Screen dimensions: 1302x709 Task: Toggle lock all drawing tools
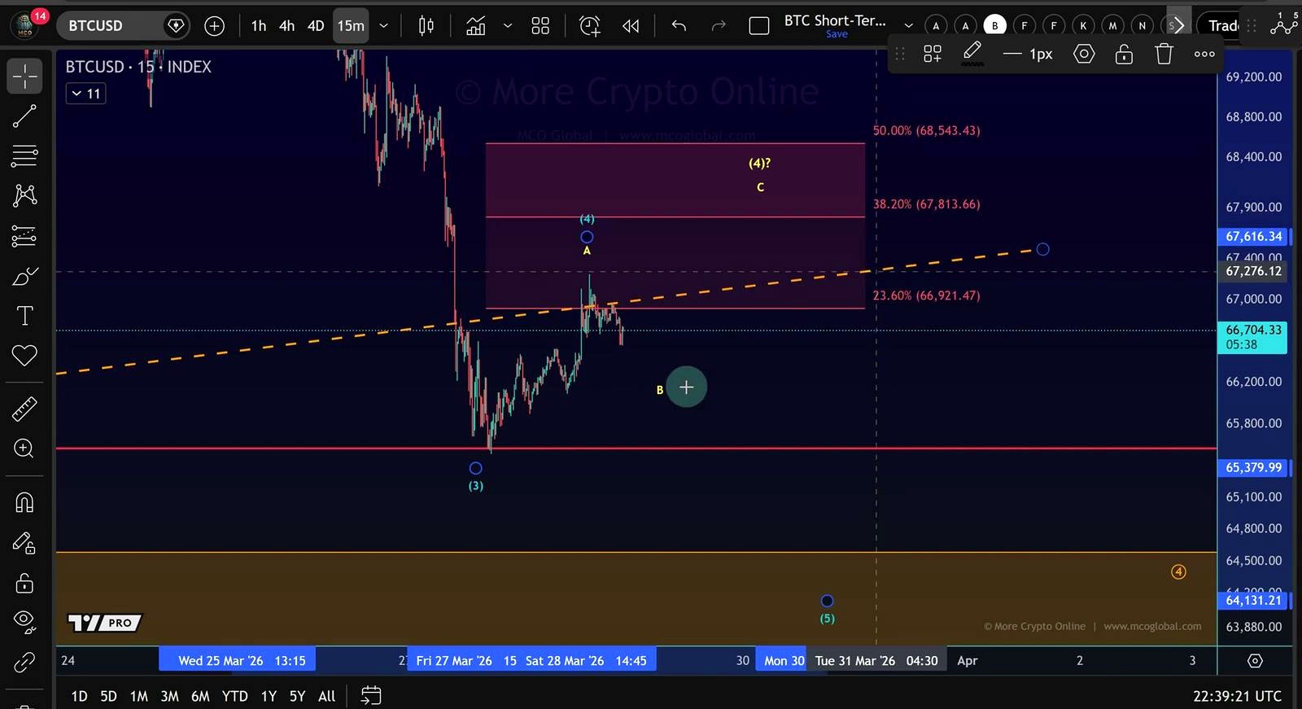24,583
